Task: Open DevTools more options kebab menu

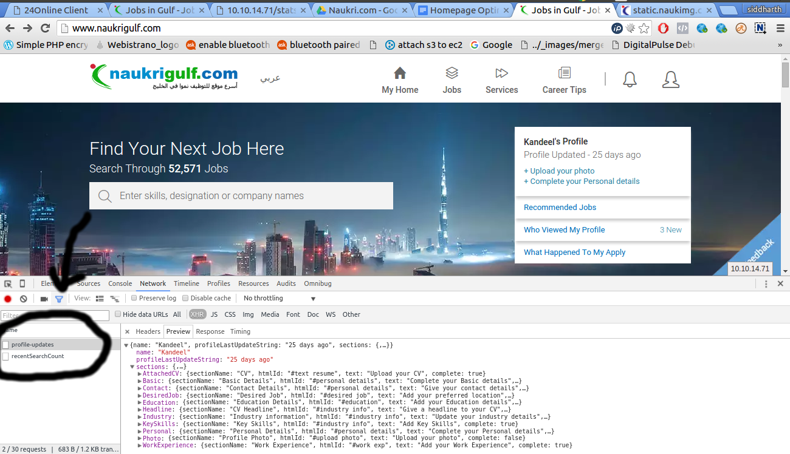Action: pos(766,283)
